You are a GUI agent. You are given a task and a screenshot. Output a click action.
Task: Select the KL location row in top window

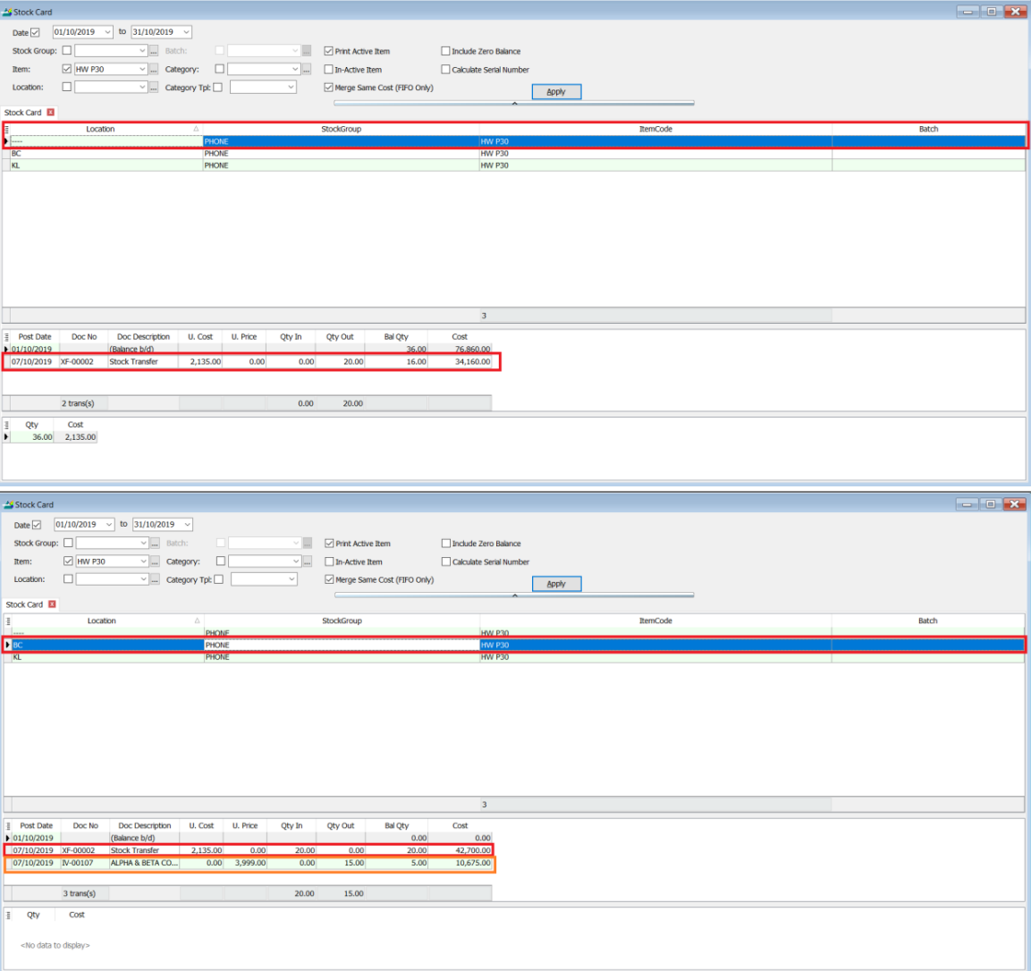click(89, 165)
